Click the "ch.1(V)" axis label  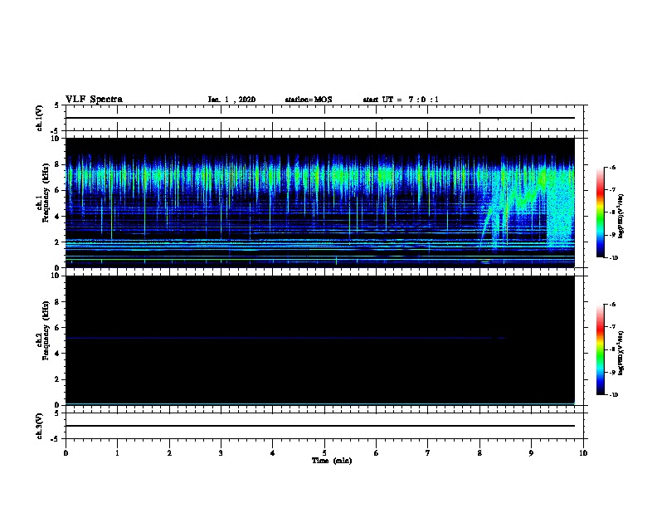tap(40, 118)
